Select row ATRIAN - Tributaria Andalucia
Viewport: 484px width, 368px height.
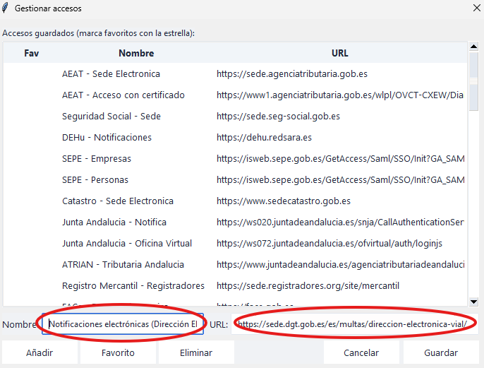point(235,264)
